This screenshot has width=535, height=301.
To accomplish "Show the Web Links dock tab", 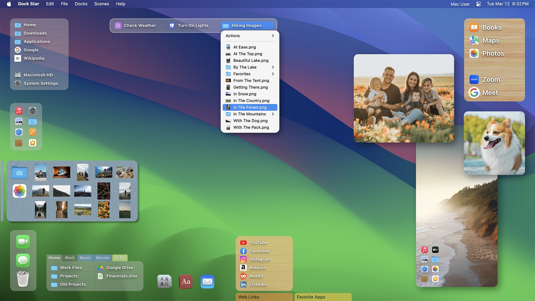I will pyautogui.click(x=264, y=297).
